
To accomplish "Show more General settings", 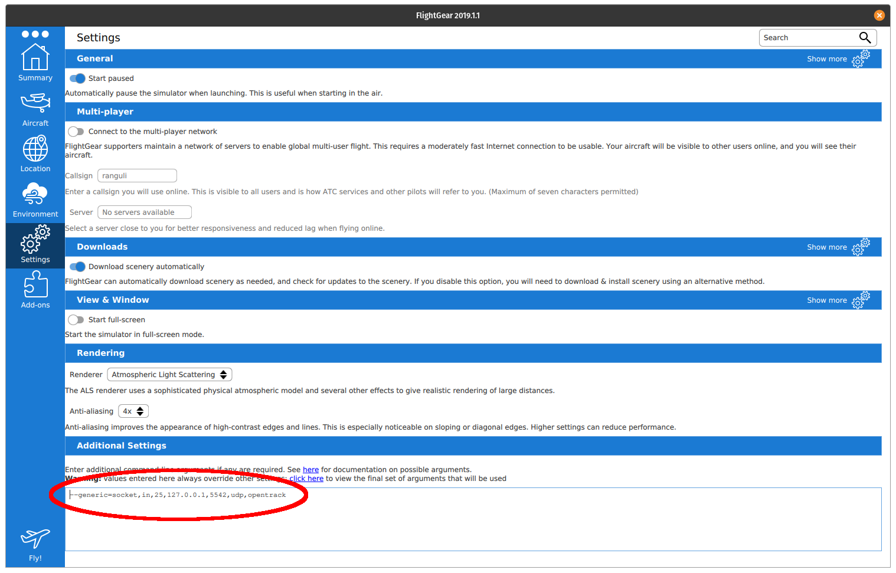I will [x=826, y=59].
